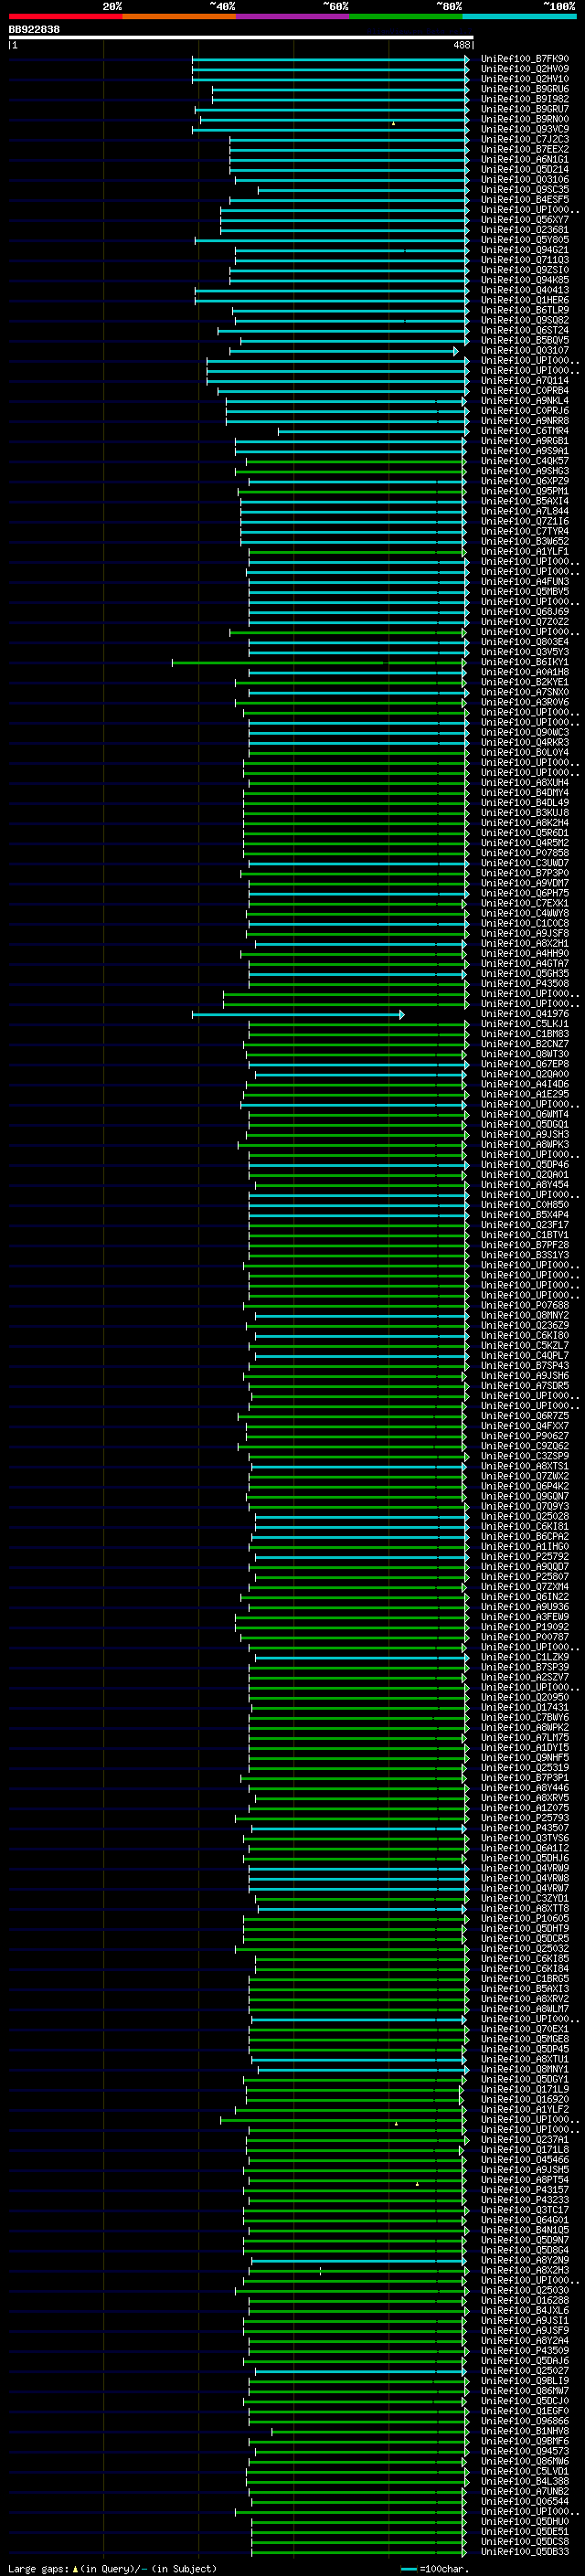
Task: Pick the UniRef100_B4DMY4 label
Action: click(x=525, y=793)
